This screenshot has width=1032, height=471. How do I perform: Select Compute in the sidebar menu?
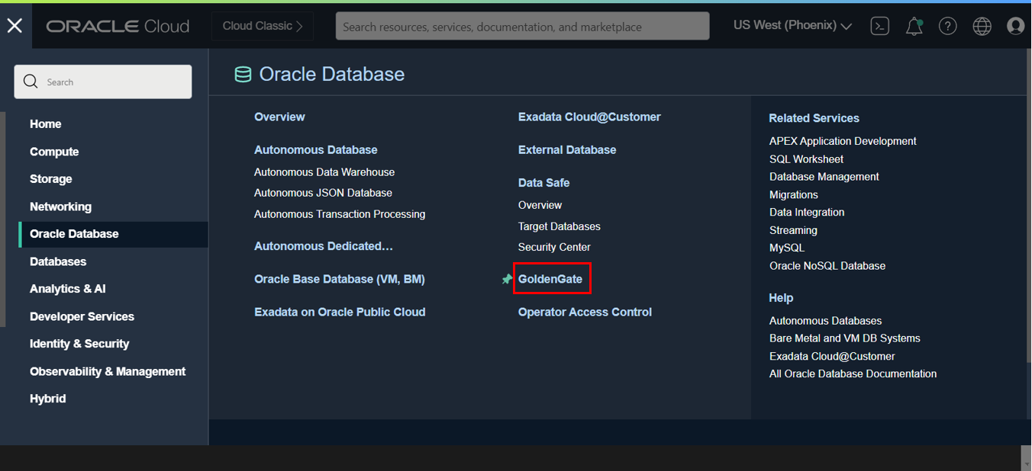pyautogui.click(x=54, y=151)
